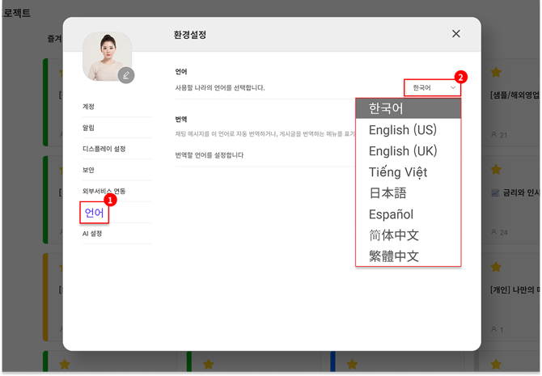Star the [샘플/해외영업] project card
Viewport: 542px width, 376px height.
coord(497,73)
